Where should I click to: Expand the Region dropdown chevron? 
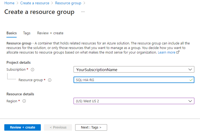click(x=190, y=101)
